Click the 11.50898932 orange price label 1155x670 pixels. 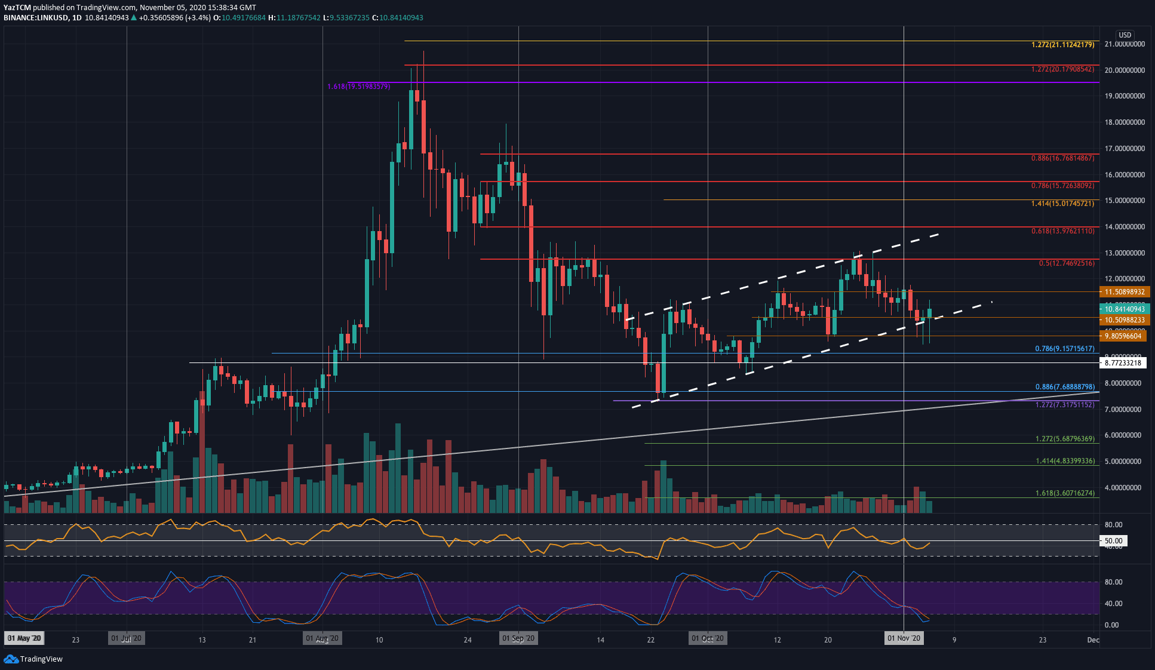point(1125,292)
